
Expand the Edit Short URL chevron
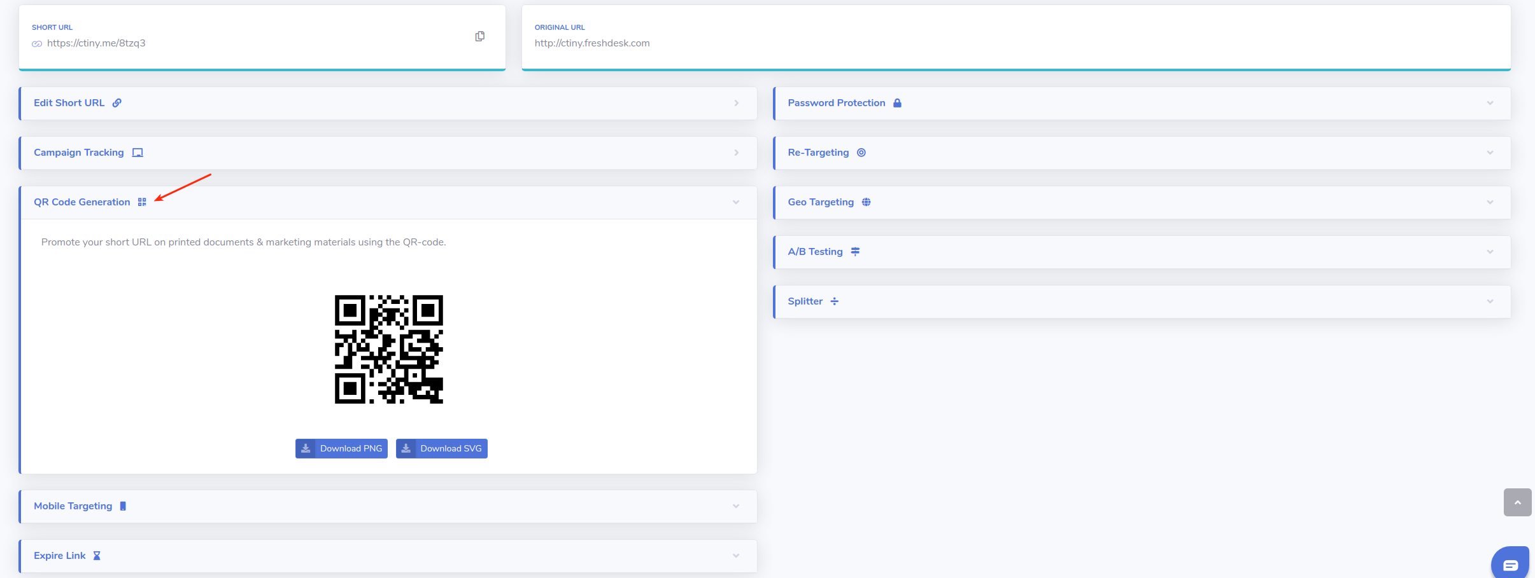tap(737, 103)
